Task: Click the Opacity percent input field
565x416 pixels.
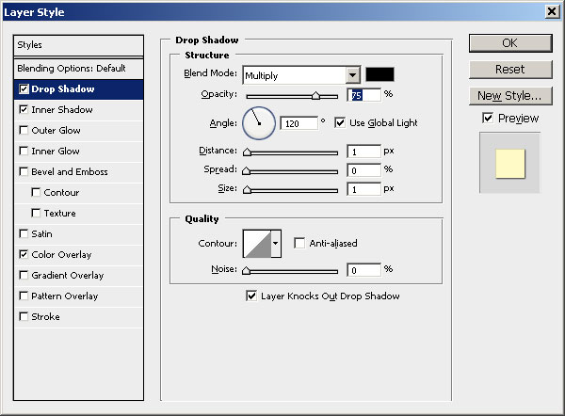Action: point(363,95)
